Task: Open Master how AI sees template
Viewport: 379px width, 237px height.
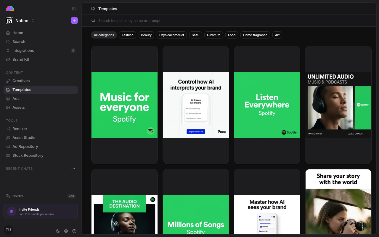Action: [267, 202]
